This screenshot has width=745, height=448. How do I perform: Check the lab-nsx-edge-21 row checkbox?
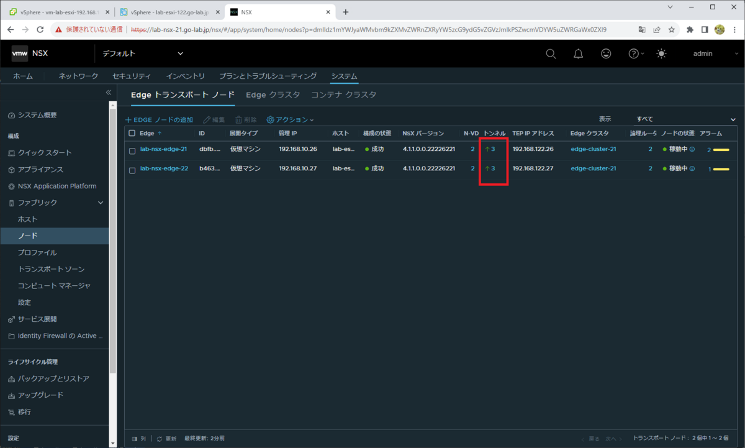tap(132, 151)
